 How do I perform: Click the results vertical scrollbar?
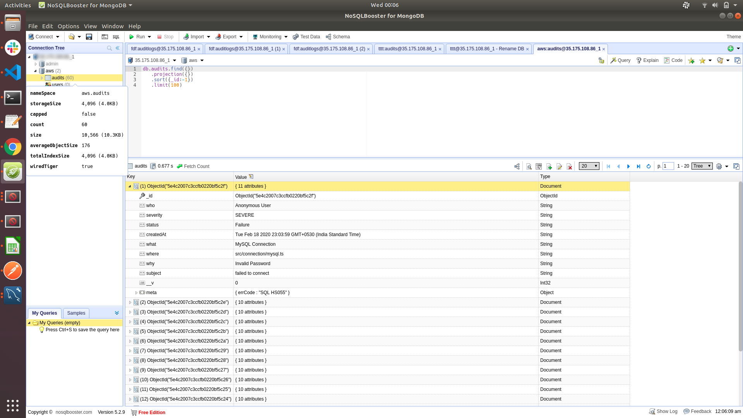click(740, 267)
